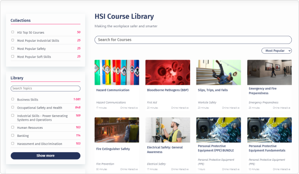Click the Most Popular Industrial Skills label

tap(38, 41)
